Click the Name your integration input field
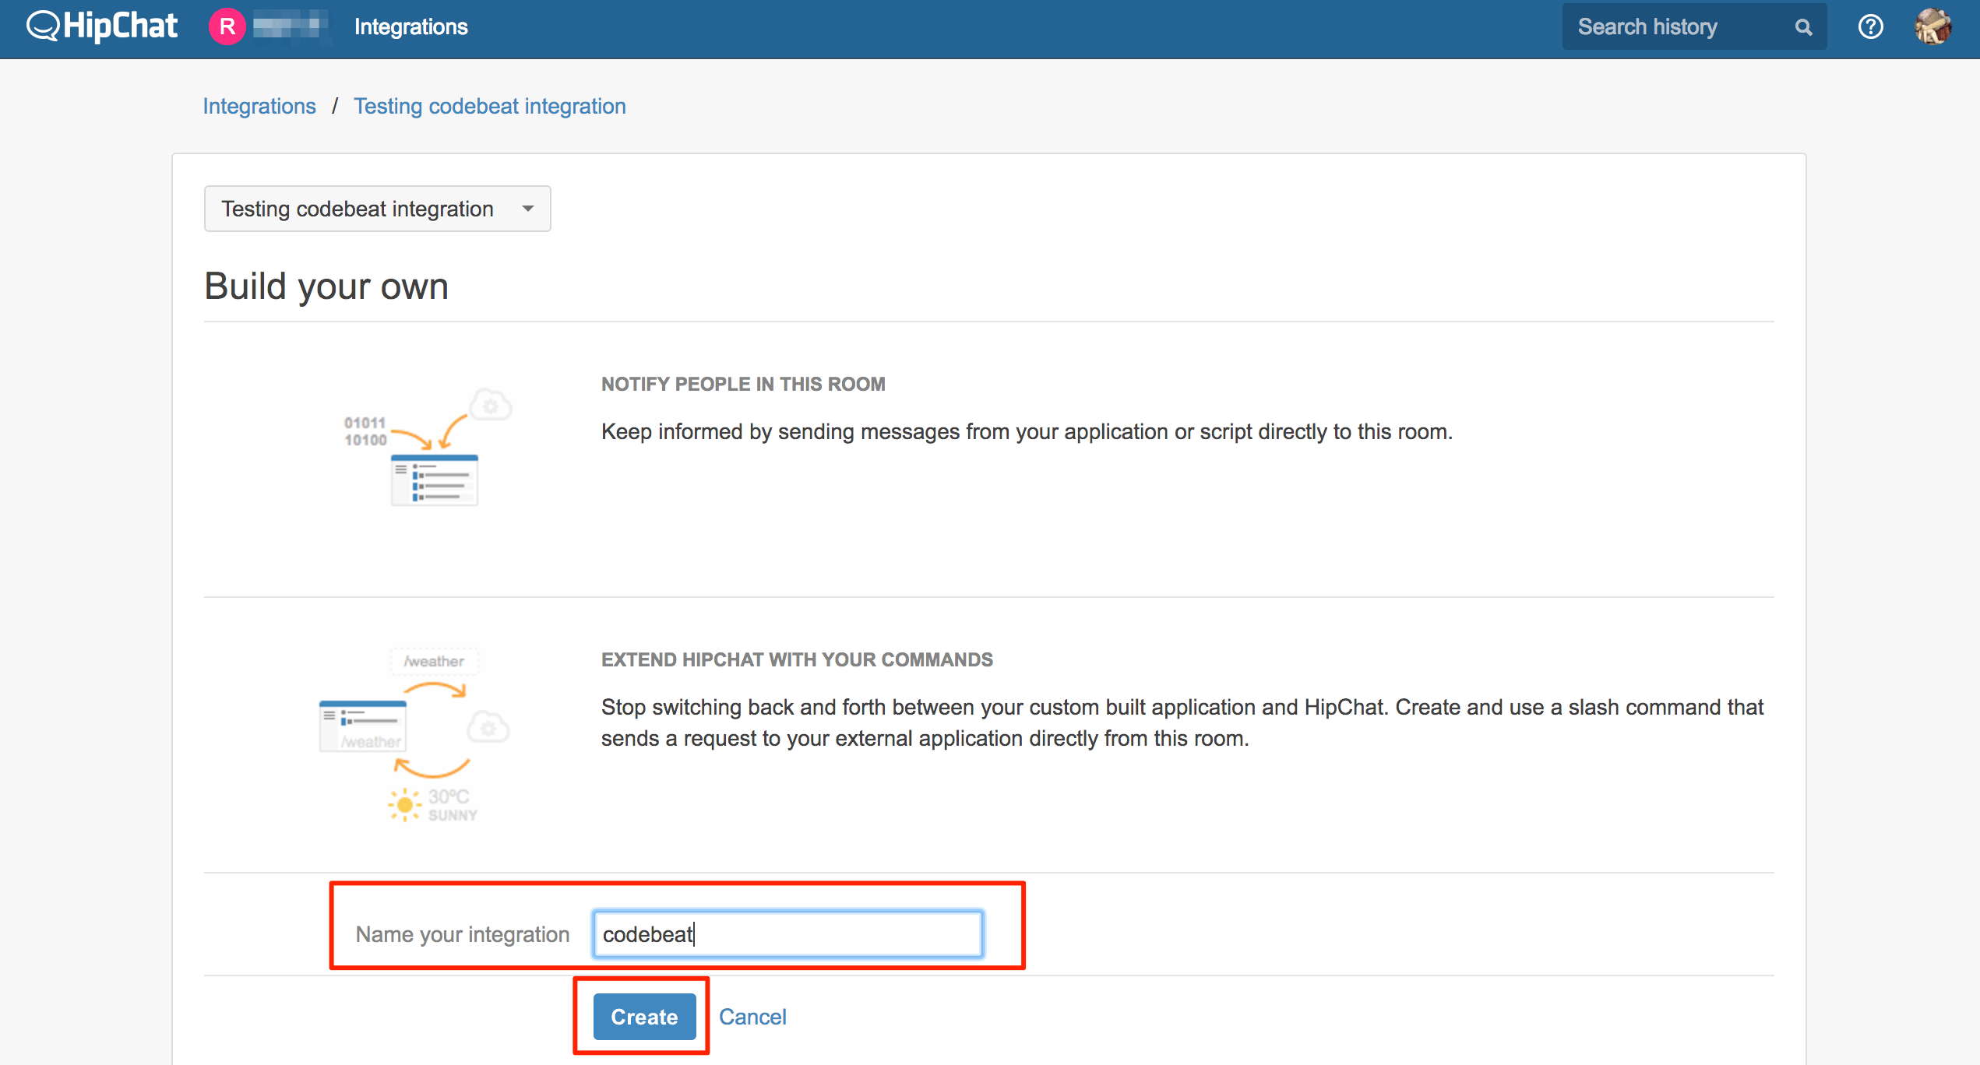The height and width of the screenshot is (1065, 1980). [x=787, y=934]
